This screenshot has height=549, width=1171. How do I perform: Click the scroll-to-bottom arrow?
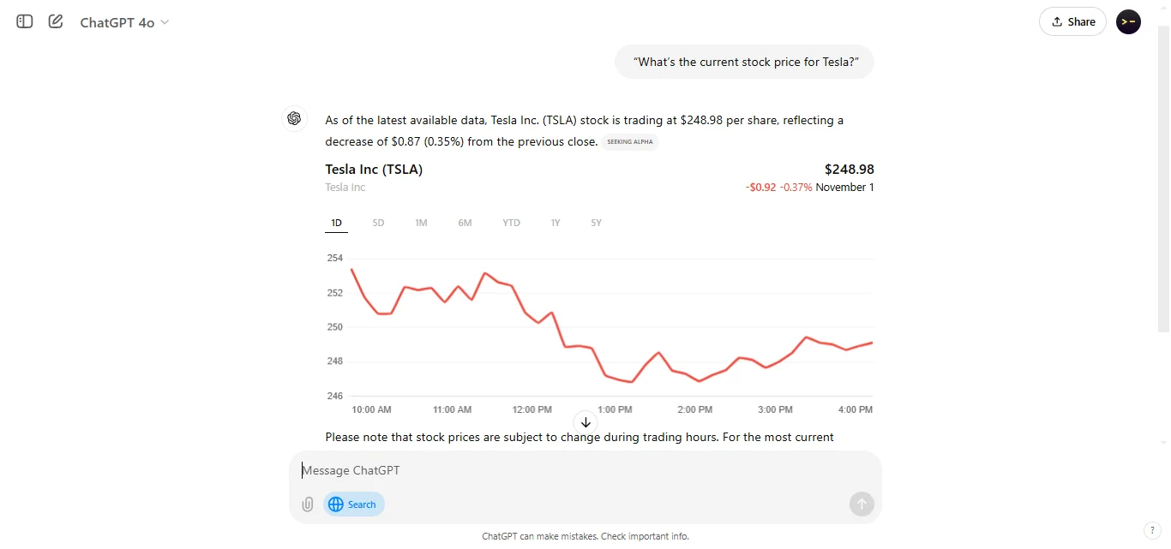[585, 421]
